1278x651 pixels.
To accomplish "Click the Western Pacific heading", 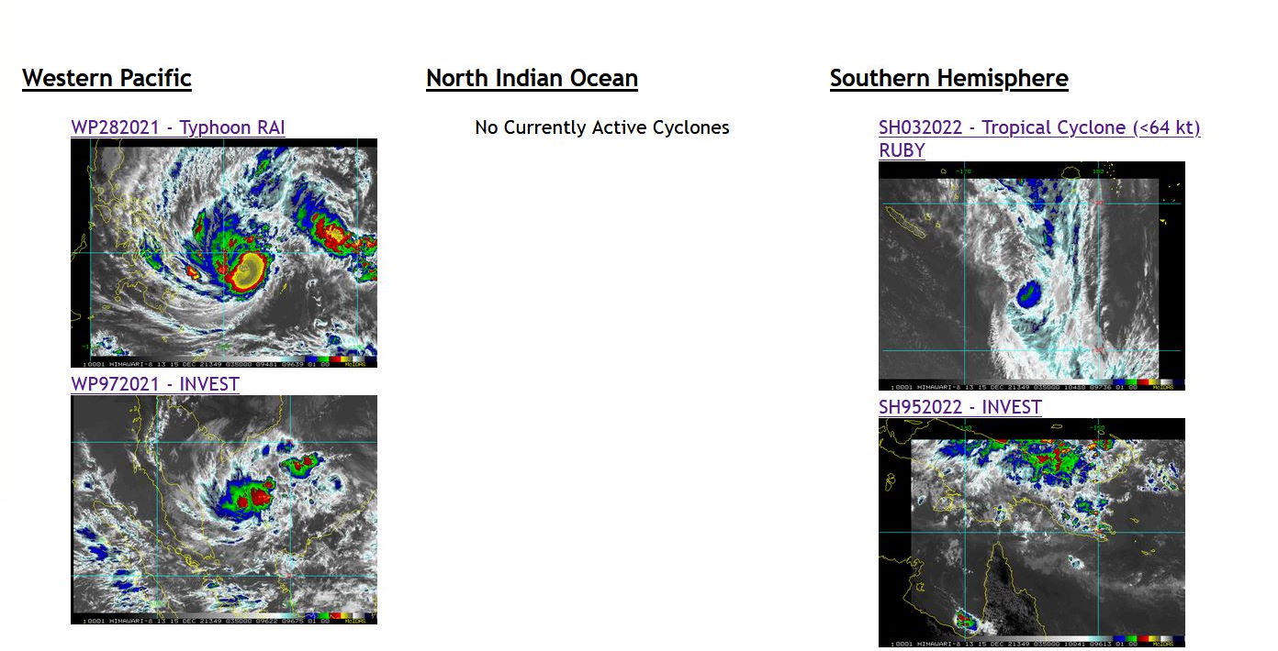I will pyautogui.click(x=106, y=79).
